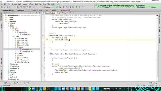Screen dimensions: 161x91
Task: Debug RadioBtn with the bug icon
Action: (57, 7)
